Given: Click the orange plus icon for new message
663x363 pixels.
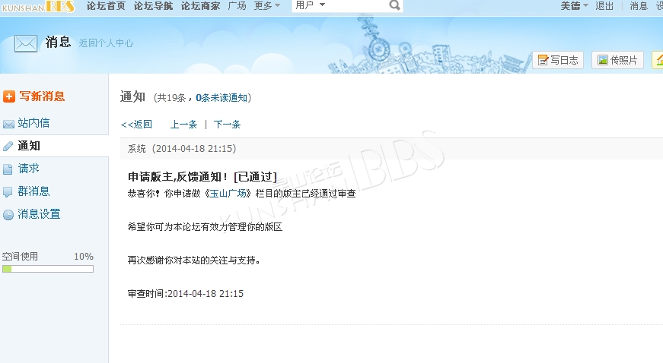Looking at the screenshot, I should point(9,96).
